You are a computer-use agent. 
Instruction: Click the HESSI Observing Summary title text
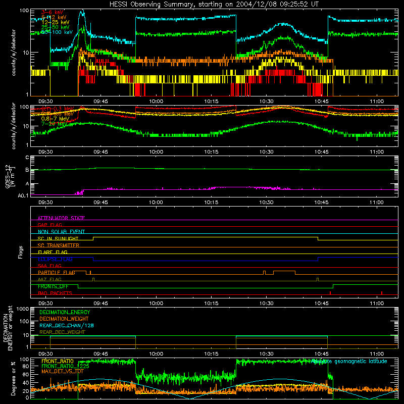point(214,5)
